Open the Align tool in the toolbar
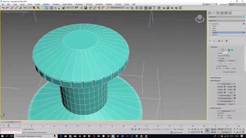Screen dimensions: 246x138 click(132, 8)
